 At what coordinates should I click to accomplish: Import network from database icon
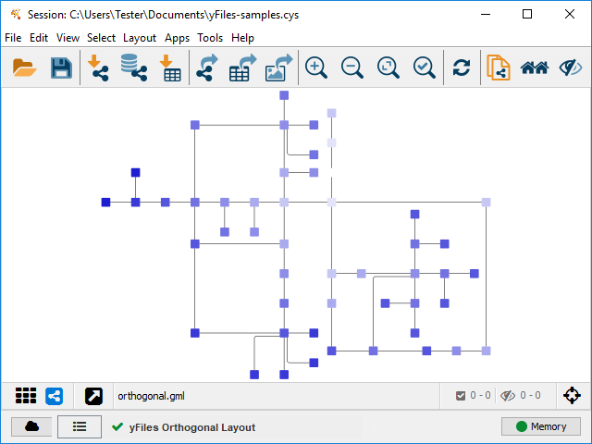(x=134, y=68)
